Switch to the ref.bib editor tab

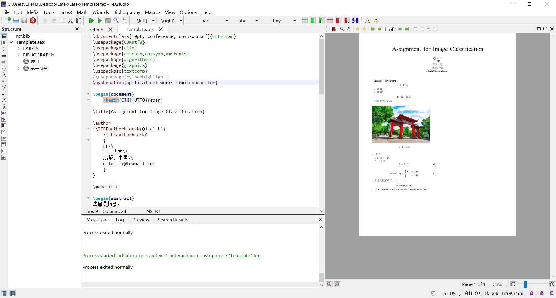[x=96, y=29]
